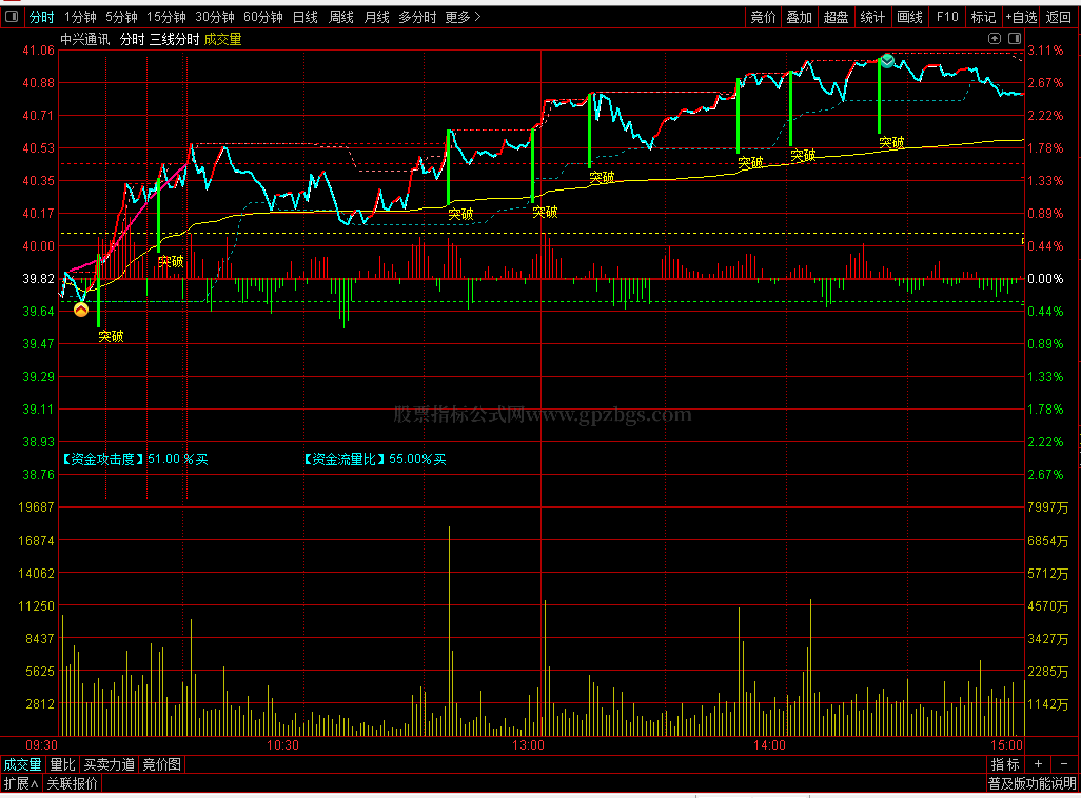The height and width of the screenshot is (798, 1081).
Task: Click the orange up-arrow marker near 39.64
Action: pyautogui.click(x=81, y=310)
